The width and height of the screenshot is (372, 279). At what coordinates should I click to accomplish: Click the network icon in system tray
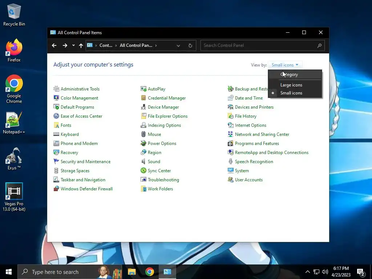[x=316, y=272]
